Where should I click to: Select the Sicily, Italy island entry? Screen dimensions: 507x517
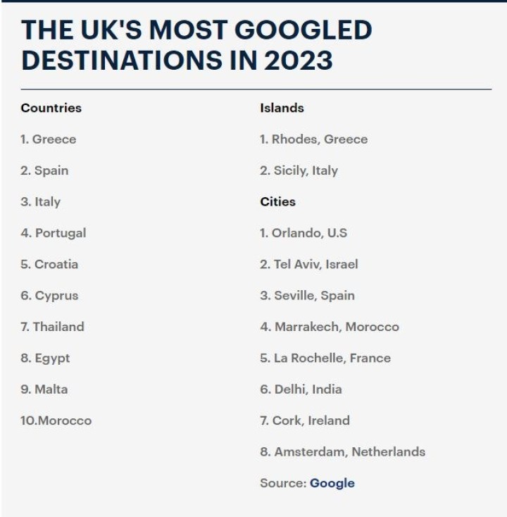[299, 170]
